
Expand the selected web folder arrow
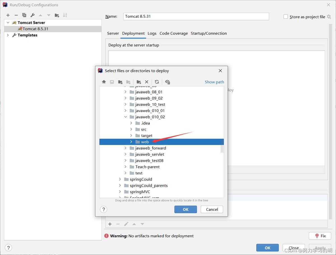(131, 142)
